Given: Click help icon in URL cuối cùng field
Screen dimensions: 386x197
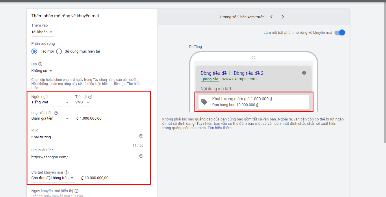Looking at the screenshot, I should coord(141,156).
